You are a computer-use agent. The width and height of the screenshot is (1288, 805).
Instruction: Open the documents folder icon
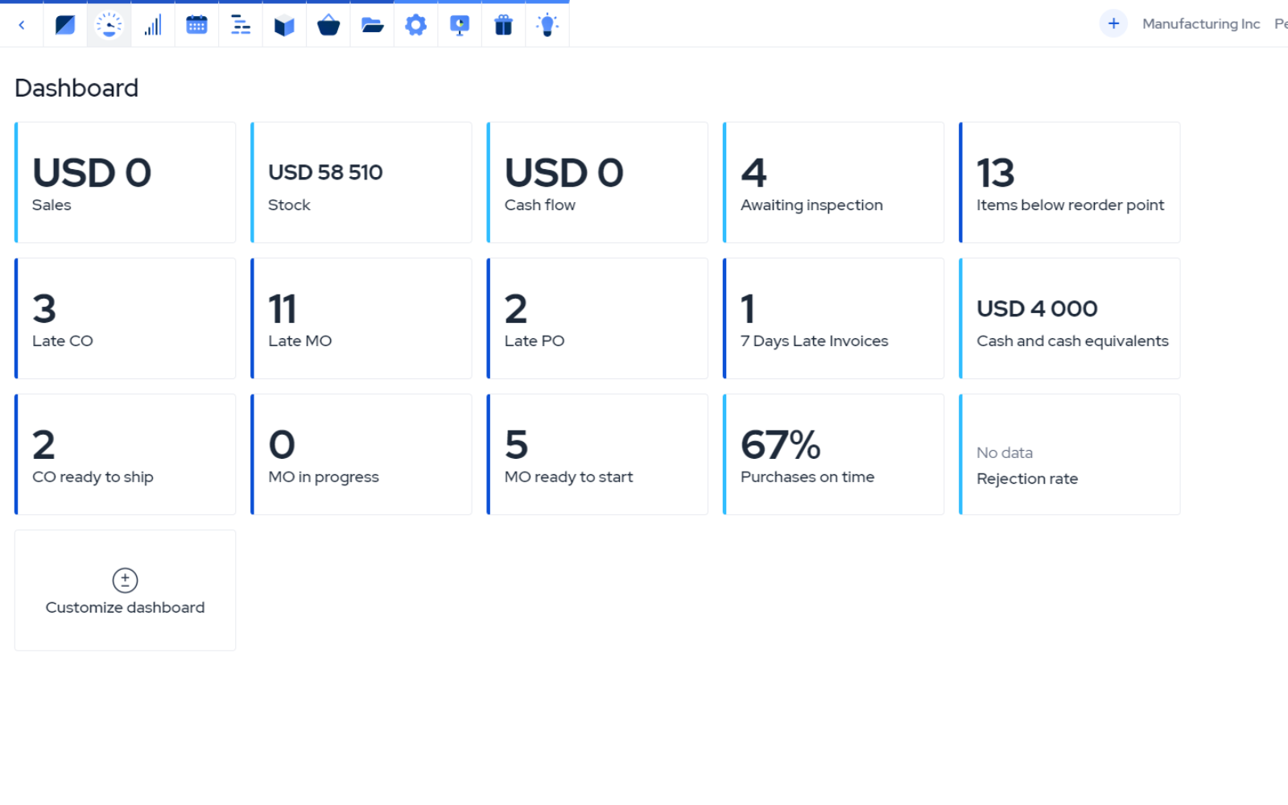[371, 24]
